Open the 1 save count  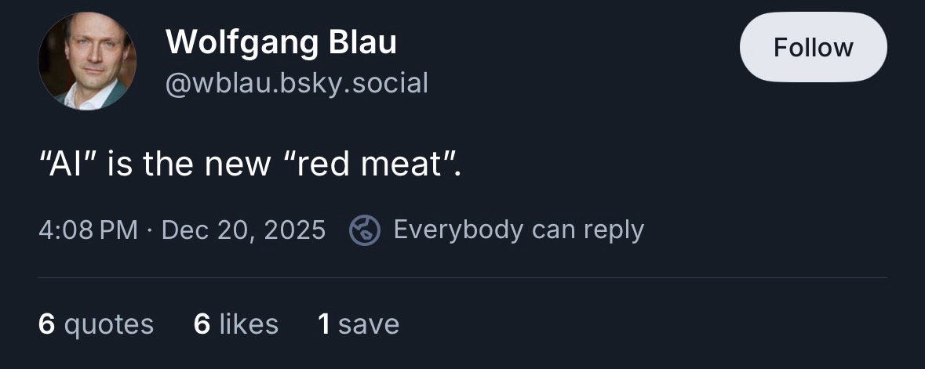[359, 324]
